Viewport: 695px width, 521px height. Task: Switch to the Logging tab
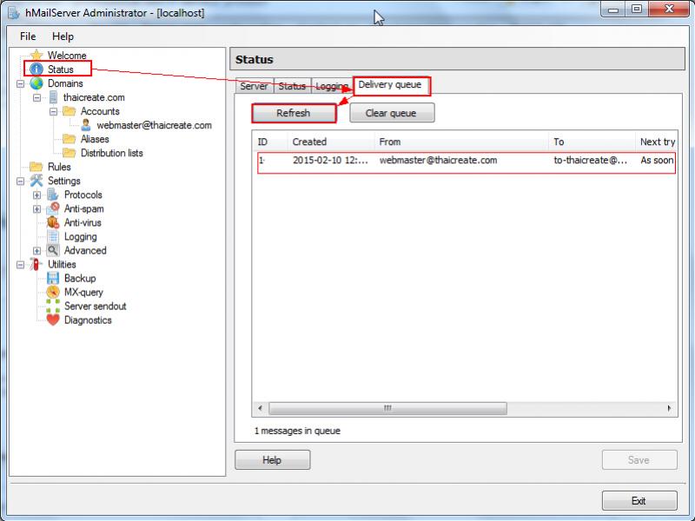pyautogui.click(x=332, y=86)
